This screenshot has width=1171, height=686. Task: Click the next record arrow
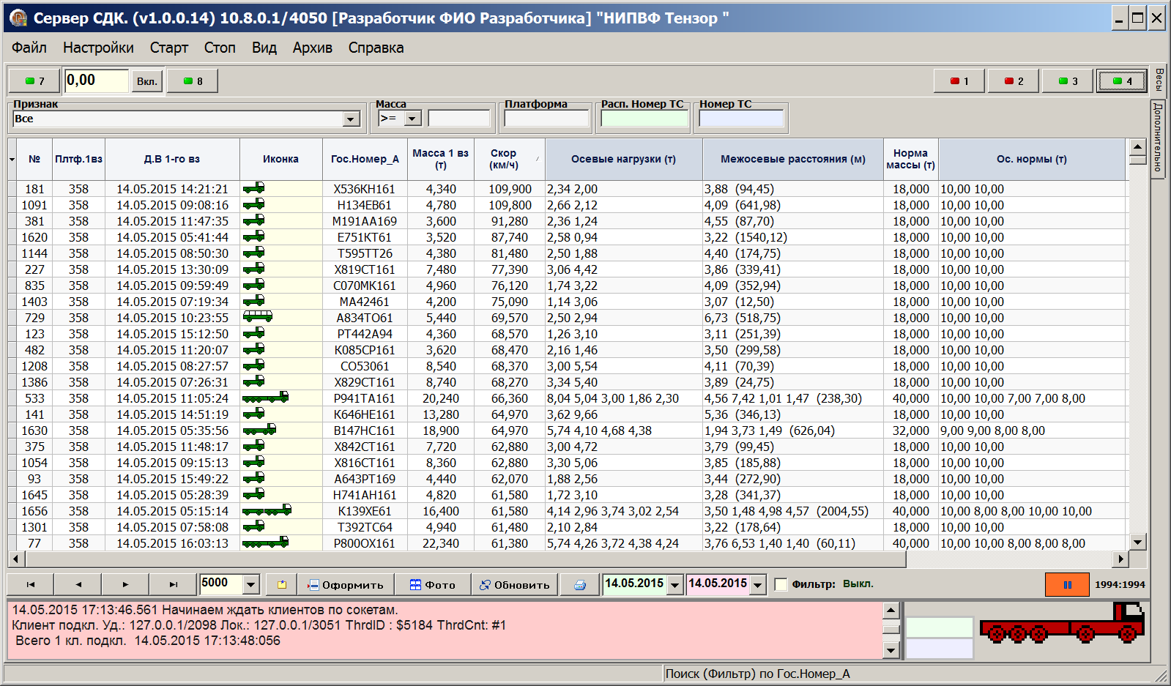point(125,585)
